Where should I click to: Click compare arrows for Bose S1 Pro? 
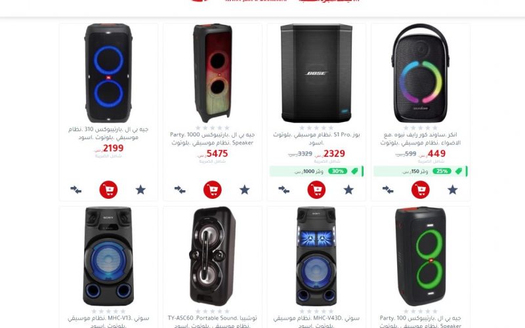tap(284, 190)
